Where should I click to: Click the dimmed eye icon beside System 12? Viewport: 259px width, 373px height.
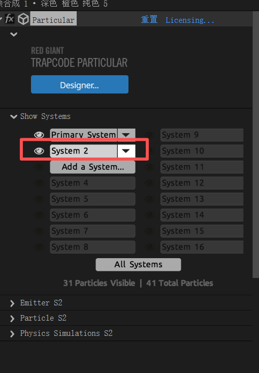point(150,183)
